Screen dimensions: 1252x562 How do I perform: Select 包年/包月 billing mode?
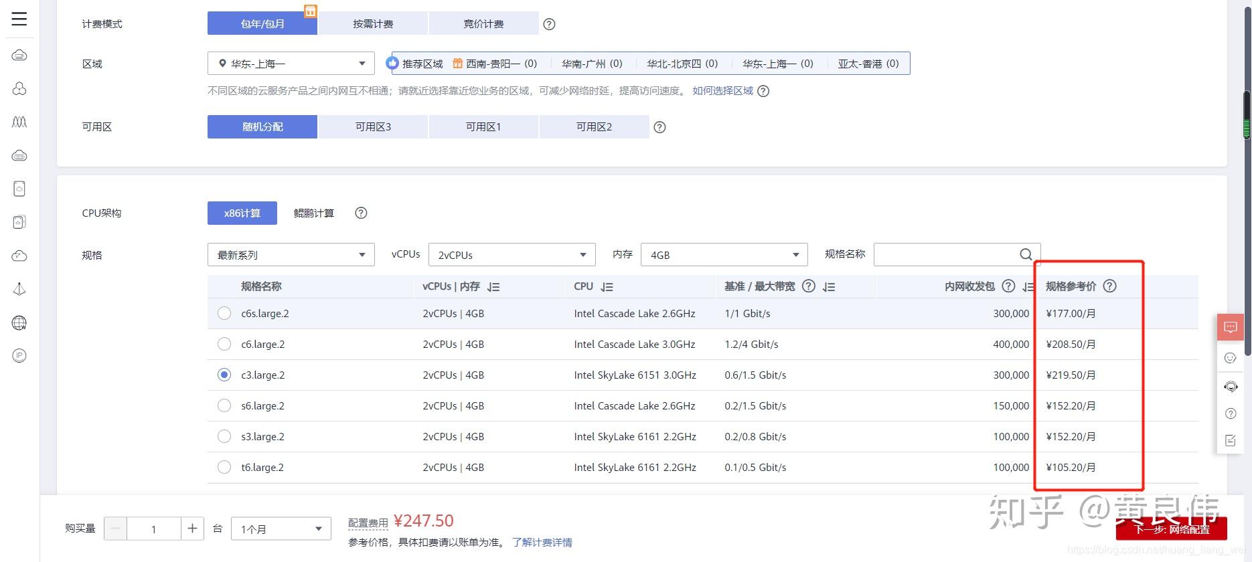click(x=262, y=23)
